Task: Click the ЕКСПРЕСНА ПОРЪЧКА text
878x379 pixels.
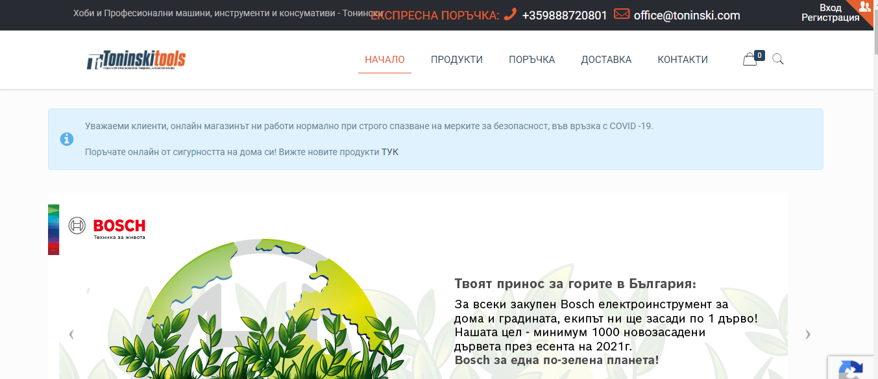Action: (435, 15)
